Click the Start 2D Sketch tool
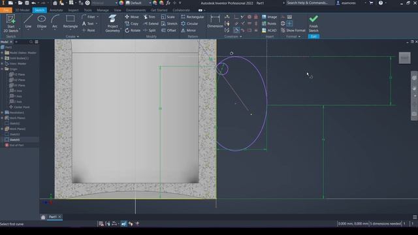The height and width of the screenshot is (235, 418). (11, 23)
